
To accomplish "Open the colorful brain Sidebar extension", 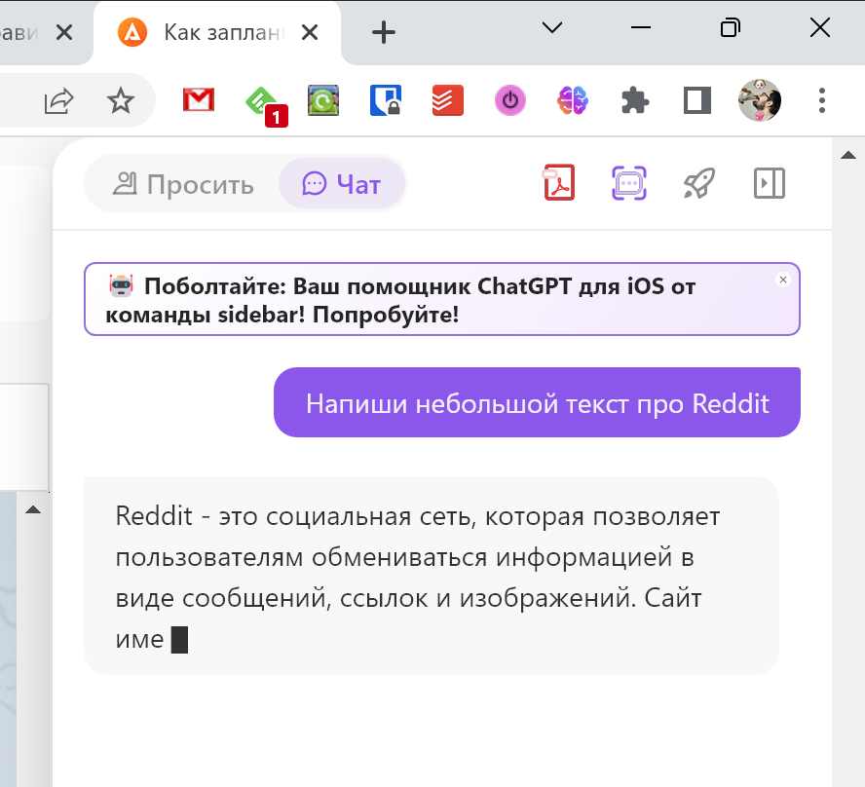I will tap(573, 100).
